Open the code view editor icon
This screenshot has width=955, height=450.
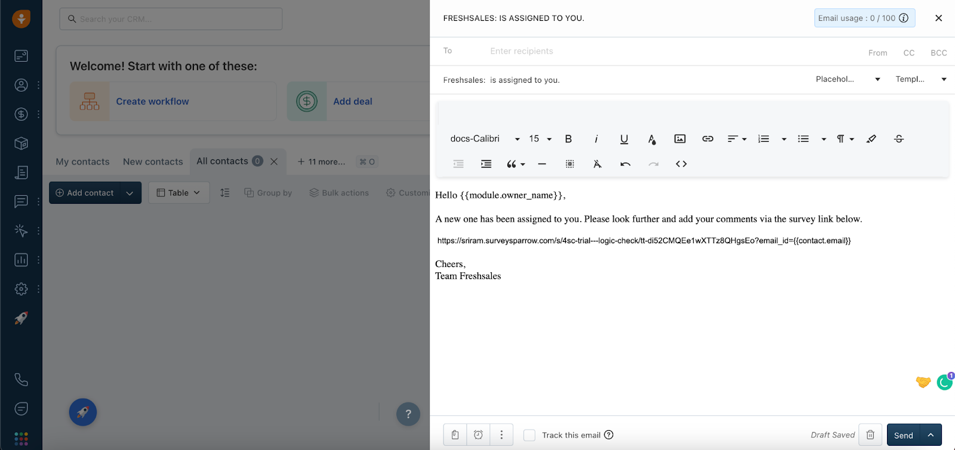(681, 164)
